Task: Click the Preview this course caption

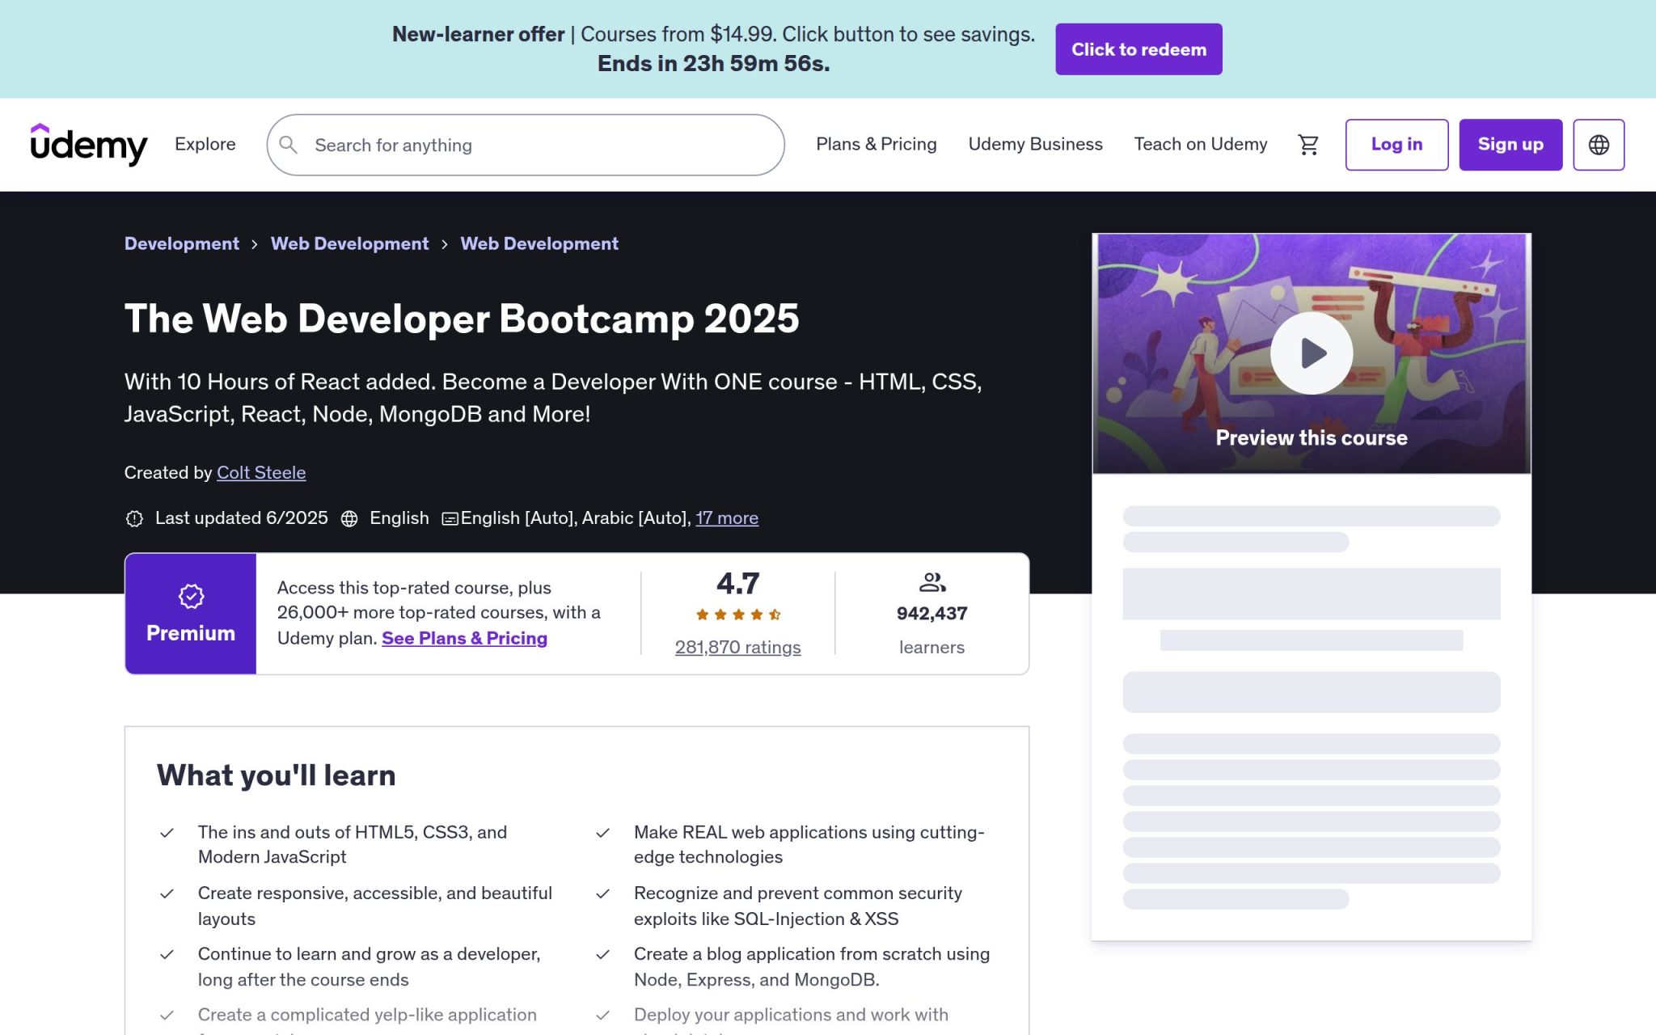Action: coord(1312,438)
